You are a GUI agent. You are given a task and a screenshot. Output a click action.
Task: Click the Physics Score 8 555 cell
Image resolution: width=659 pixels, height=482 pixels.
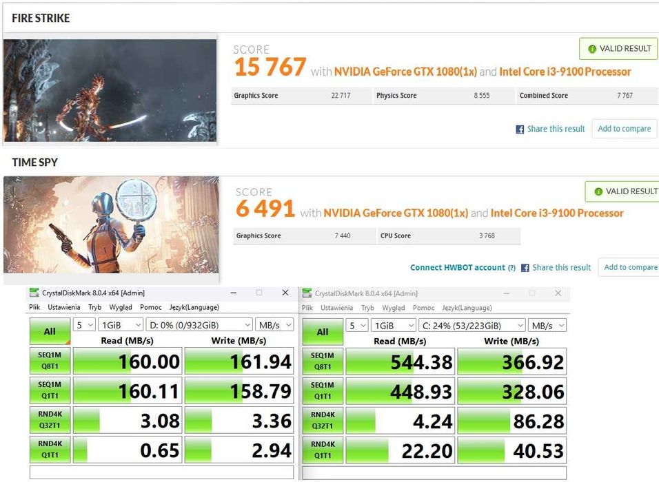(x=444, y=96)
